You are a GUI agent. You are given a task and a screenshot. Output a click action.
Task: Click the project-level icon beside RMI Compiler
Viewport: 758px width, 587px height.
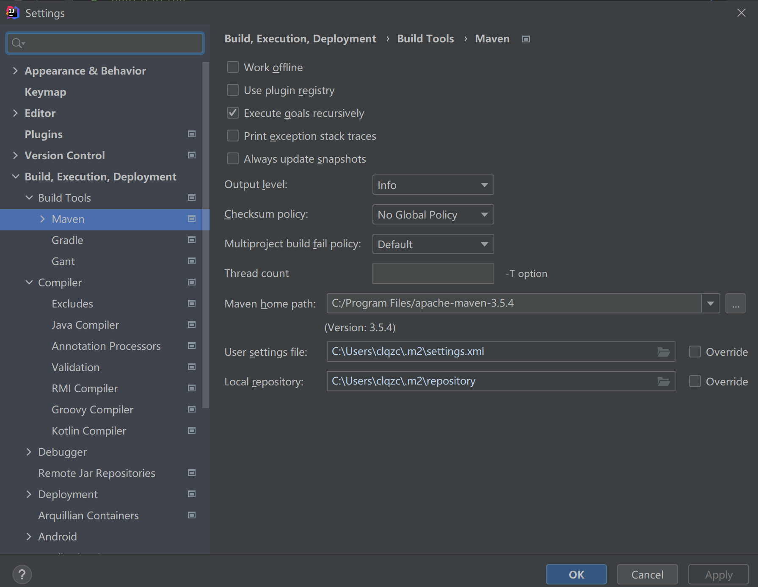pos(192,388)
